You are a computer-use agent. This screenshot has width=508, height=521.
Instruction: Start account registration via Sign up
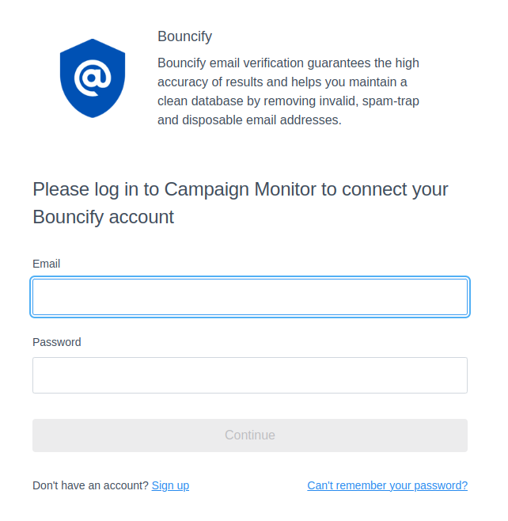170,485
